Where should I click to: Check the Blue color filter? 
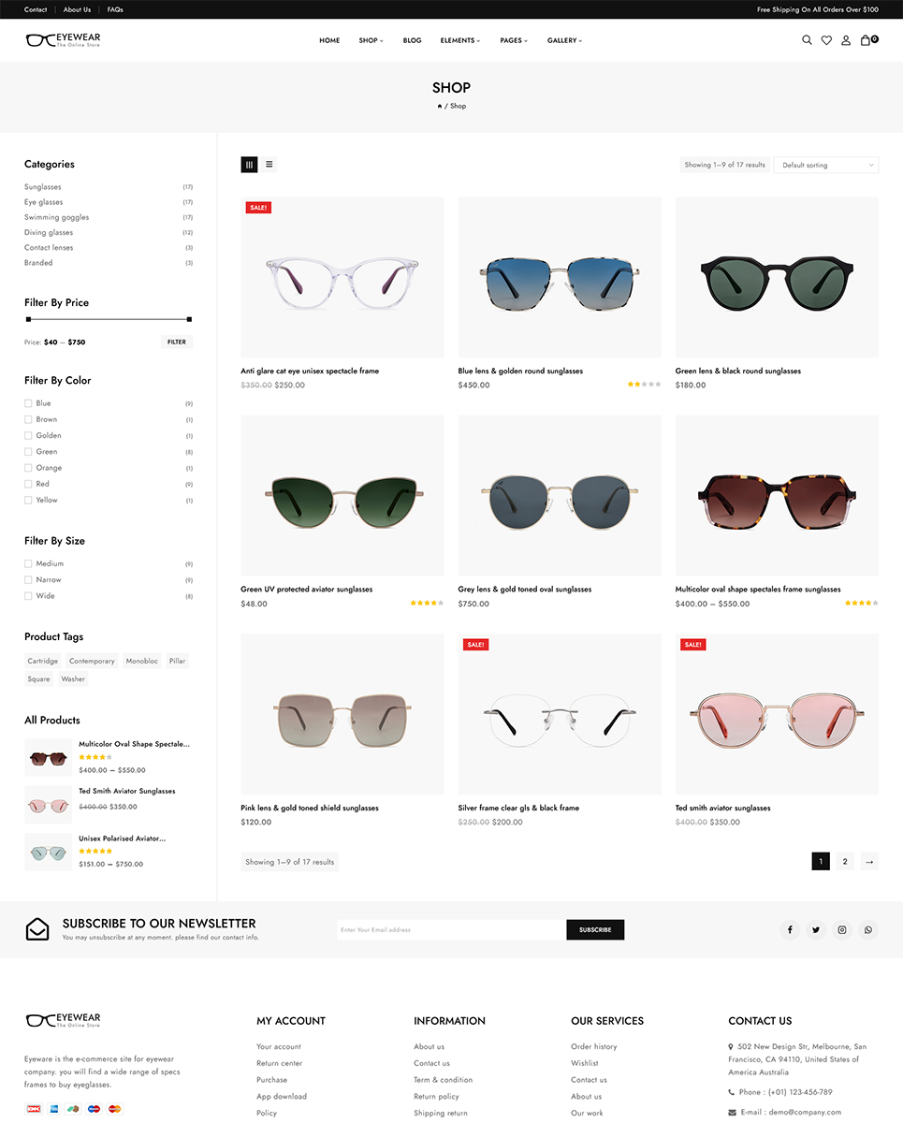[28, 403]
